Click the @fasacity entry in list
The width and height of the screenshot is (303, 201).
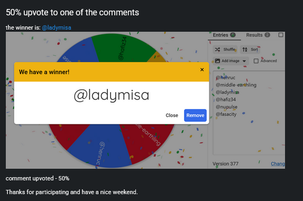point(226,114)
